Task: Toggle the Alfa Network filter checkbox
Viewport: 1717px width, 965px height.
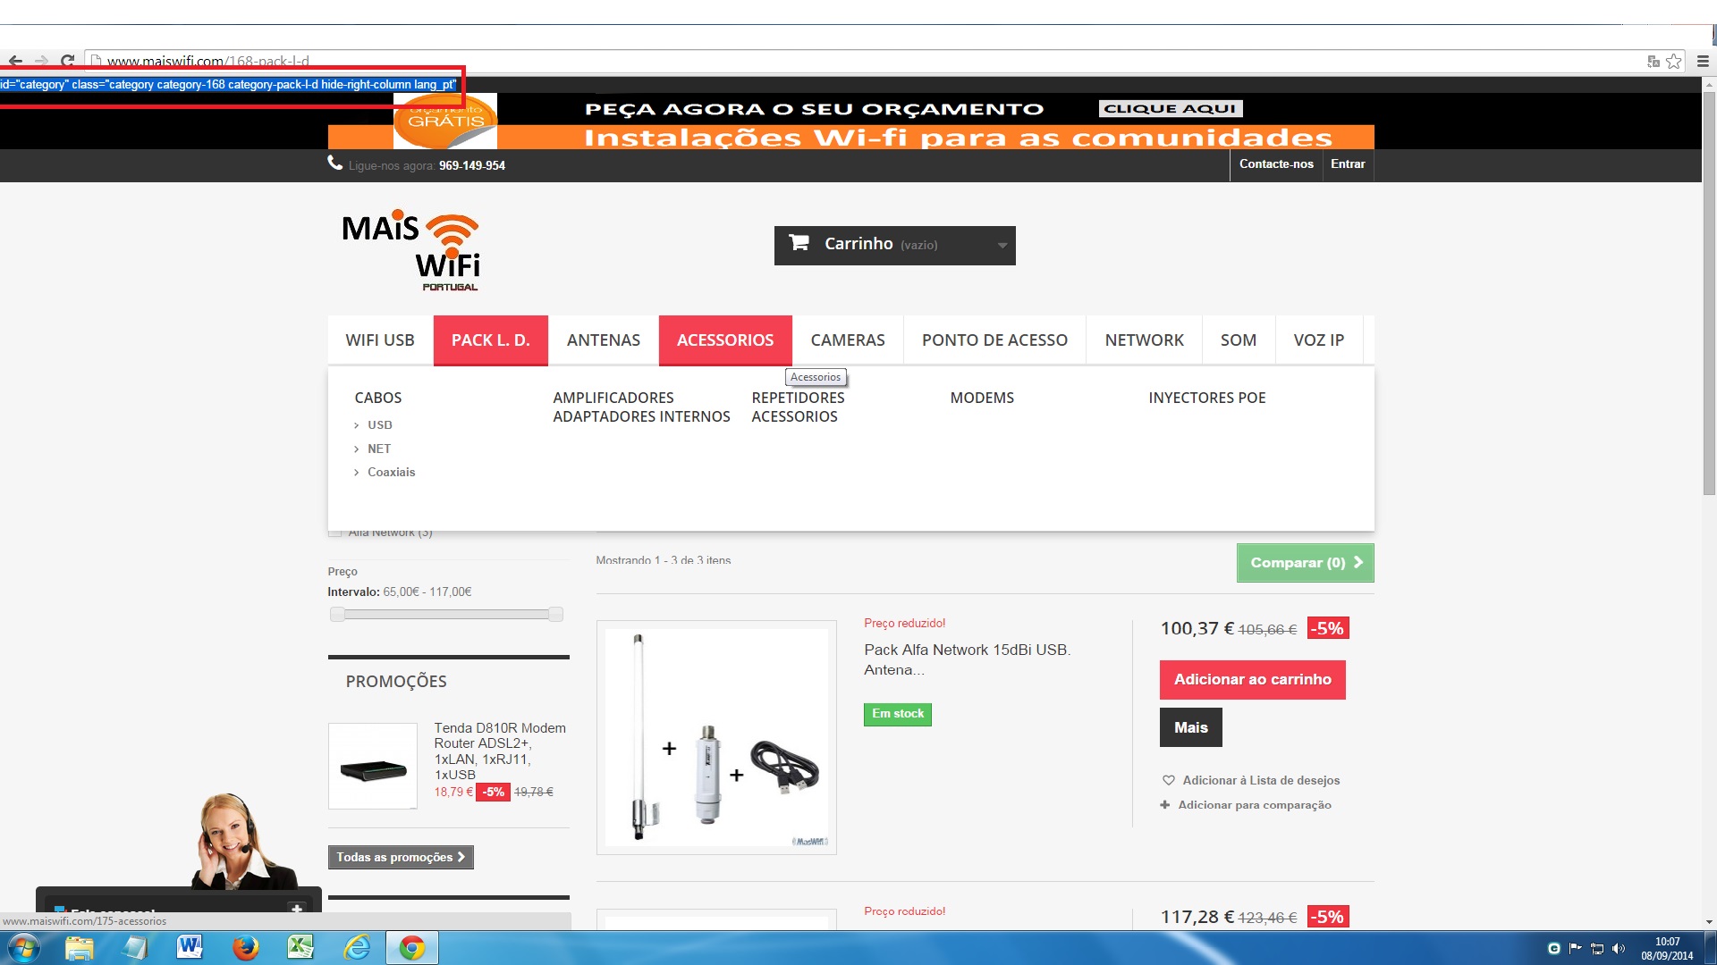Action: click(x=335, y=533)
